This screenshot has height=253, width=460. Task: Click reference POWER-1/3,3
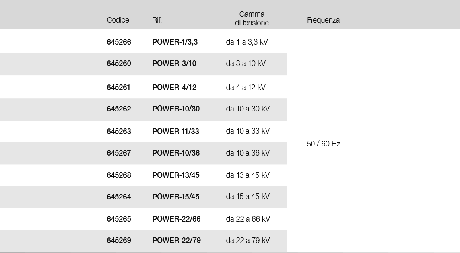click(x=175, y=42)
